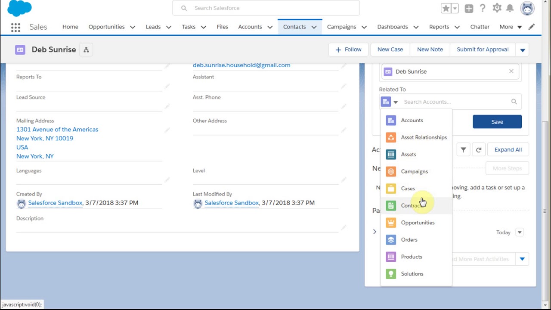
Task: Open the Chatter tab
Action: click(x=480, y=27)
